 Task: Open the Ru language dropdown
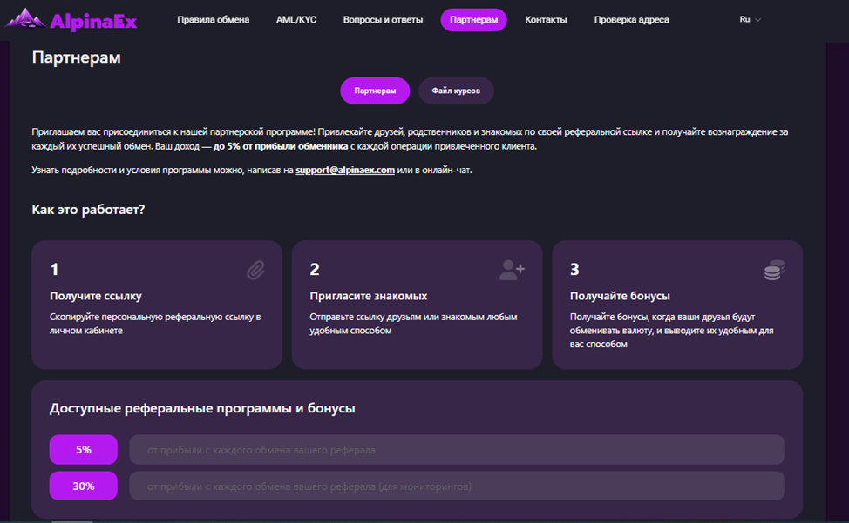[745, 19]
